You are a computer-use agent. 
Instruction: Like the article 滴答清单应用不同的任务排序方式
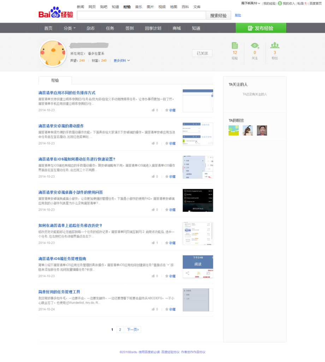coord(153,110)
